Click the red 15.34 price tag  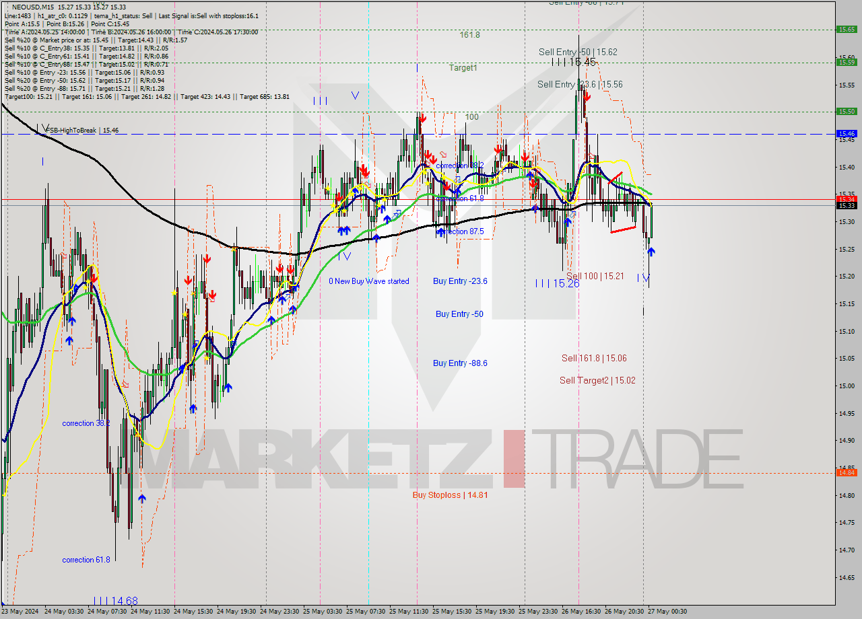tap(846, 199)
